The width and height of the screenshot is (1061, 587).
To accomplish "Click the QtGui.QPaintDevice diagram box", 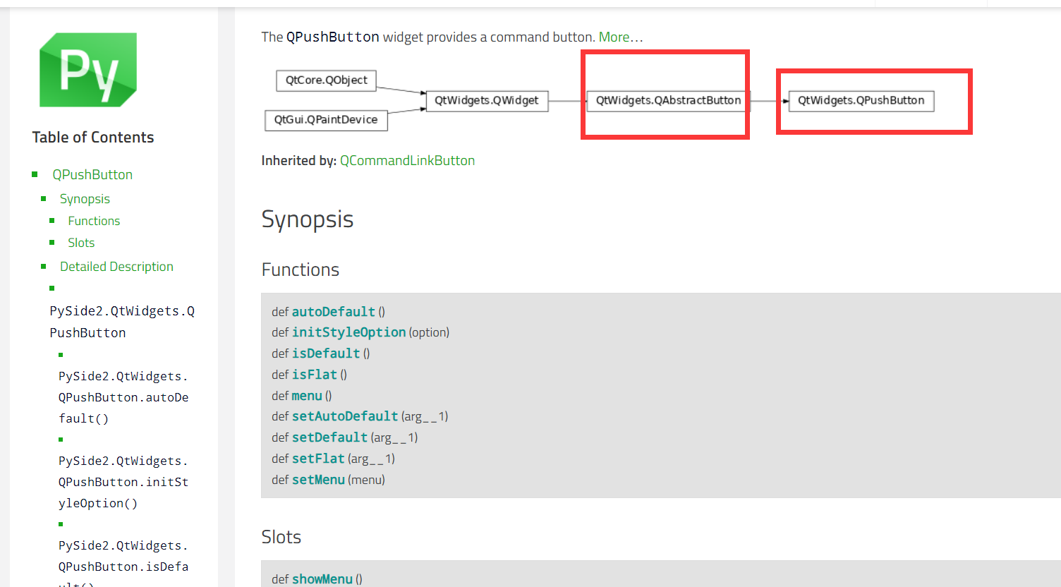I will coord(326,120).
